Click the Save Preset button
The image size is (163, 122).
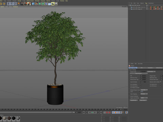click(143, 100)
